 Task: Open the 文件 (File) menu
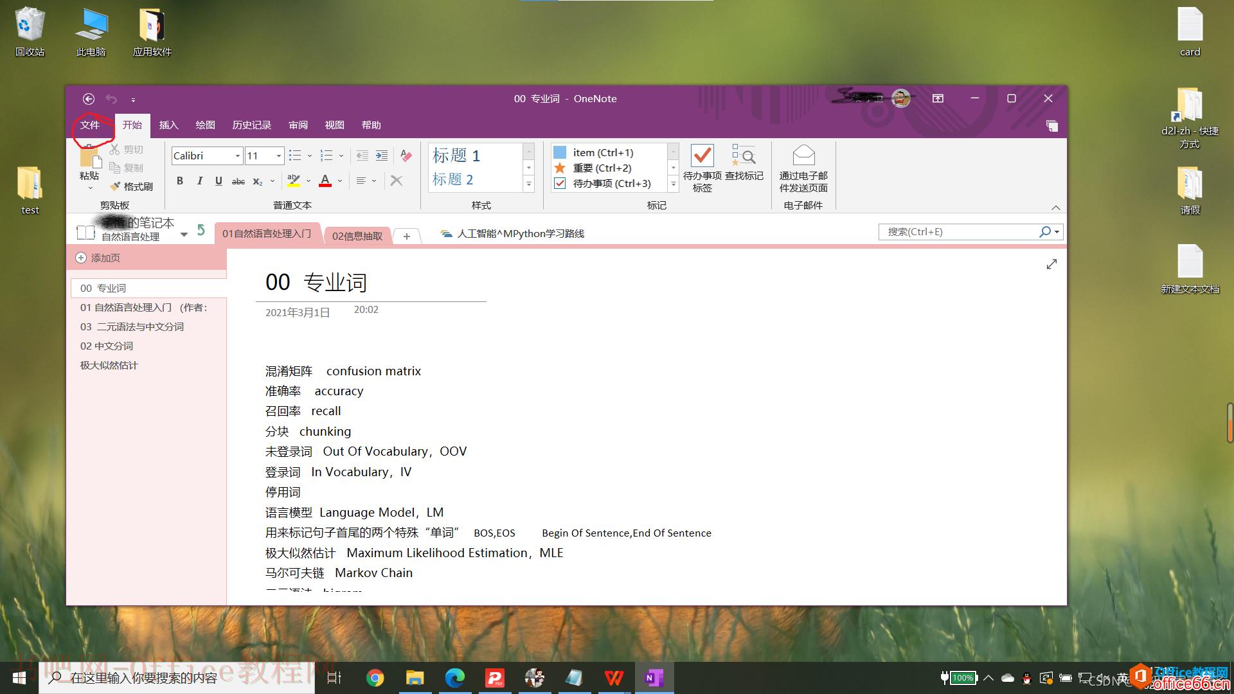90,125
